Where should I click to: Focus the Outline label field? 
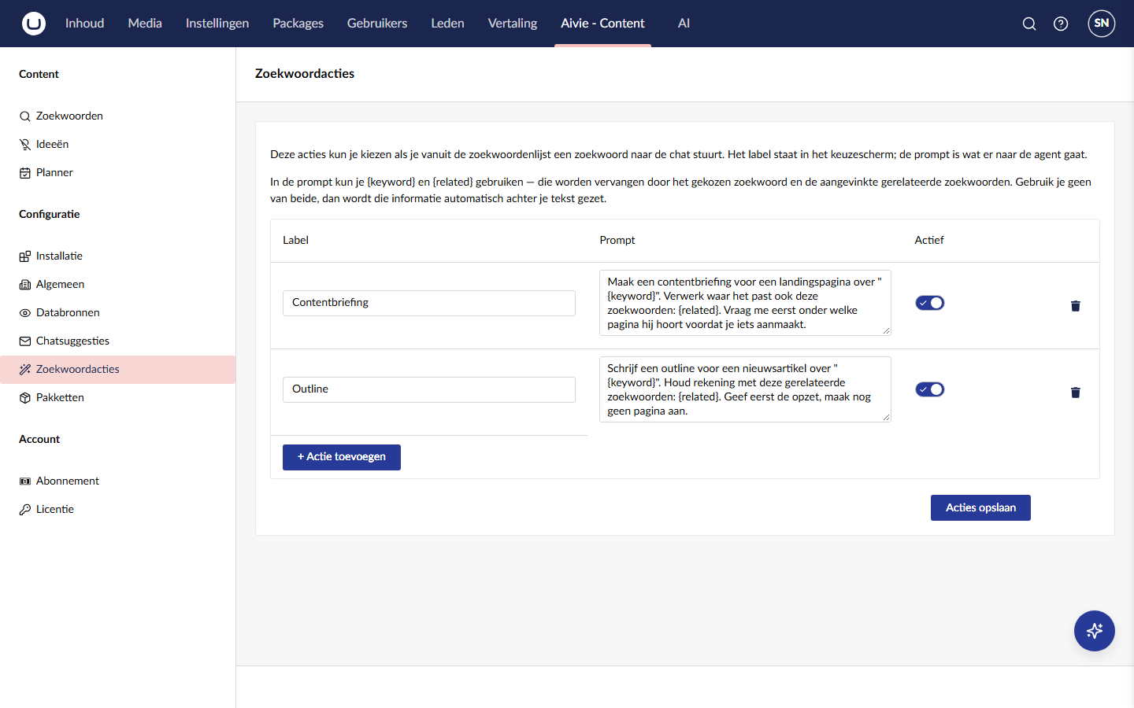point(429,389)
